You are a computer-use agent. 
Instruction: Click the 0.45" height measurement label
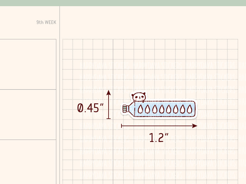(x=90, y=108)
